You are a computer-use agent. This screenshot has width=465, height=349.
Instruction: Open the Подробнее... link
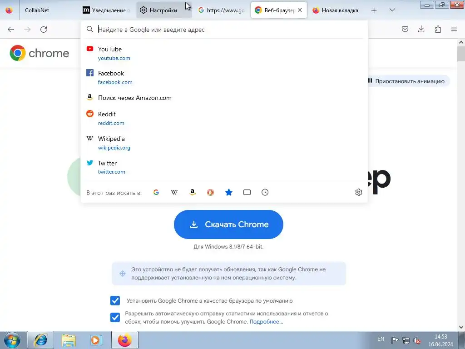[x=266, y=322]
